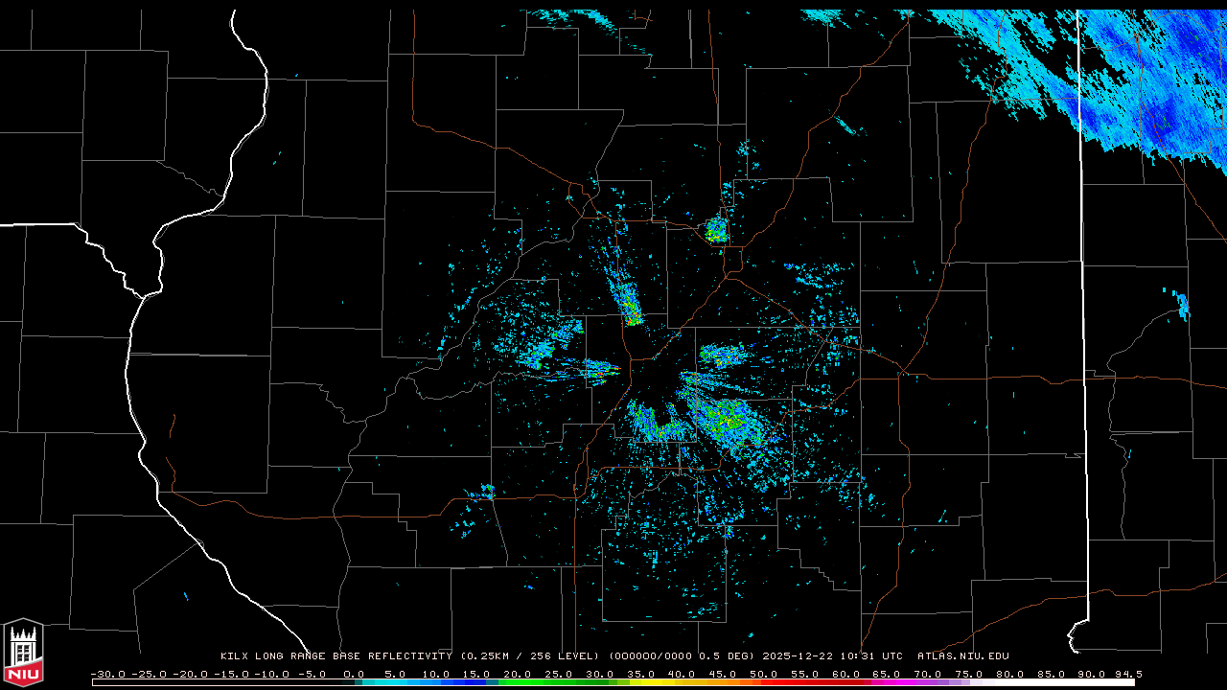Click the -30.0 label at scale start
The image size is (1227, 690).
tap(107, 674)
